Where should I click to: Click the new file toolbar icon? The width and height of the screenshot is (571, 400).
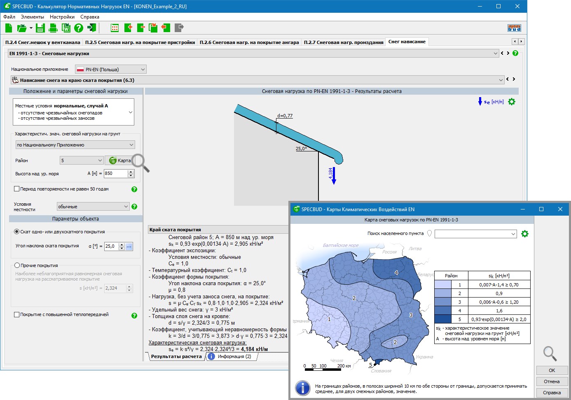click(9, 28)
